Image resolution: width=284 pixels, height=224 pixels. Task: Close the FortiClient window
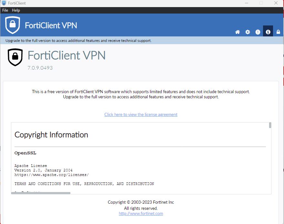point(276,3)
